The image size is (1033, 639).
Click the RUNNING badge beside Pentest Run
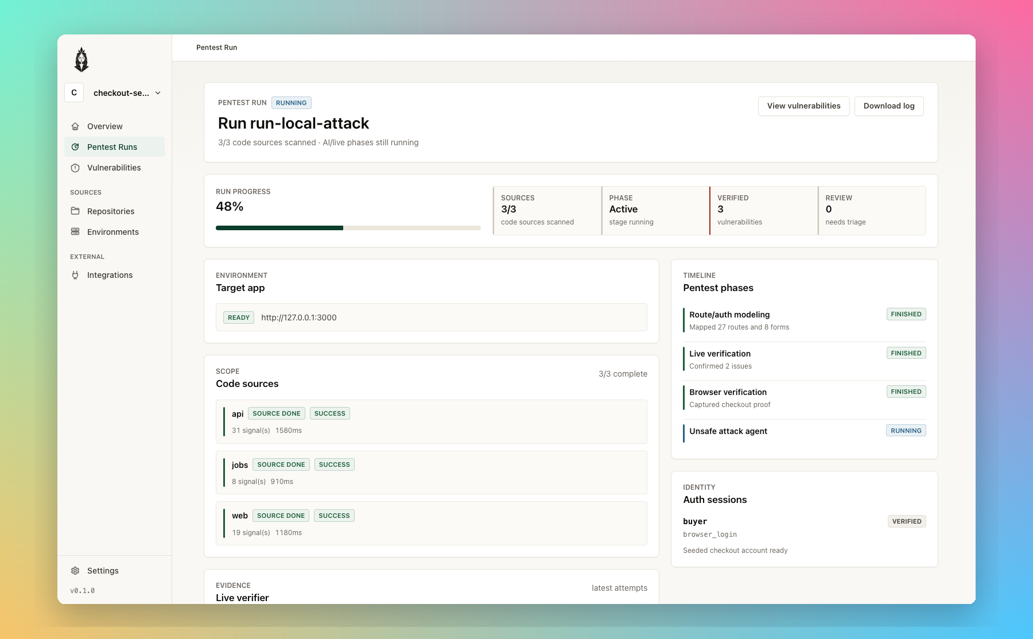(x=292, y=103)
